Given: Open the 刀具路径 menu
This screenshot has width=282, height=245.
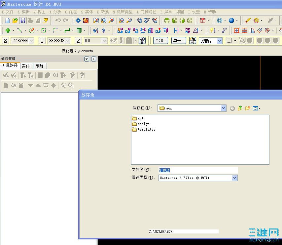Looking at the screenshot, I should click(146, 12).
